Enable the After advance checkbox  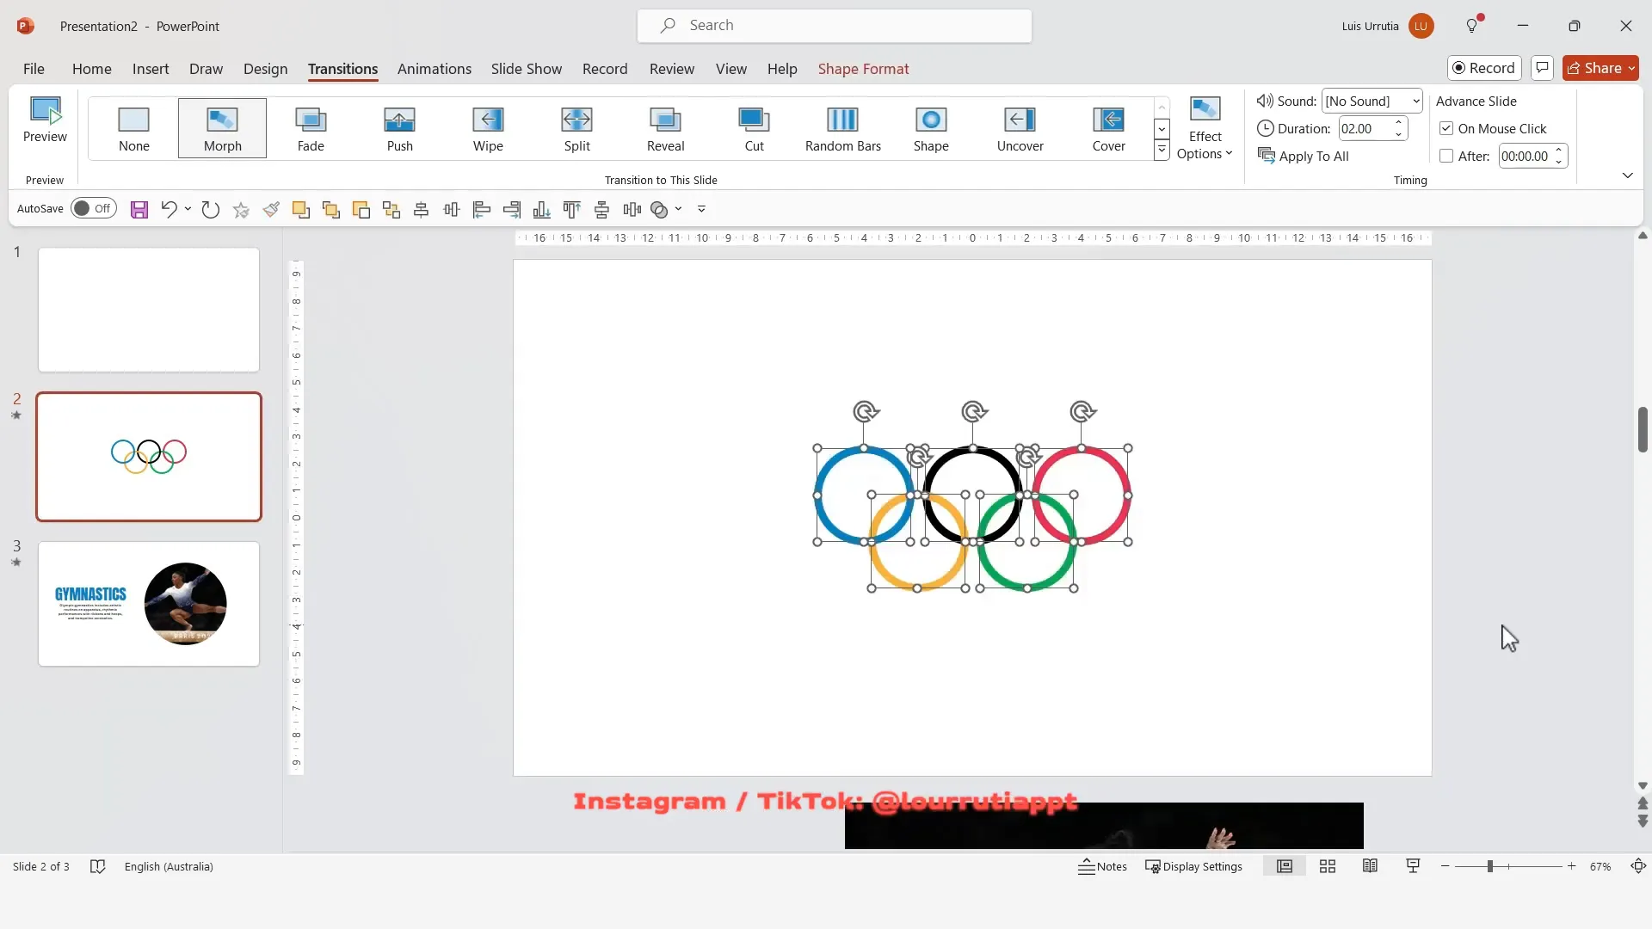point(1446,156)
